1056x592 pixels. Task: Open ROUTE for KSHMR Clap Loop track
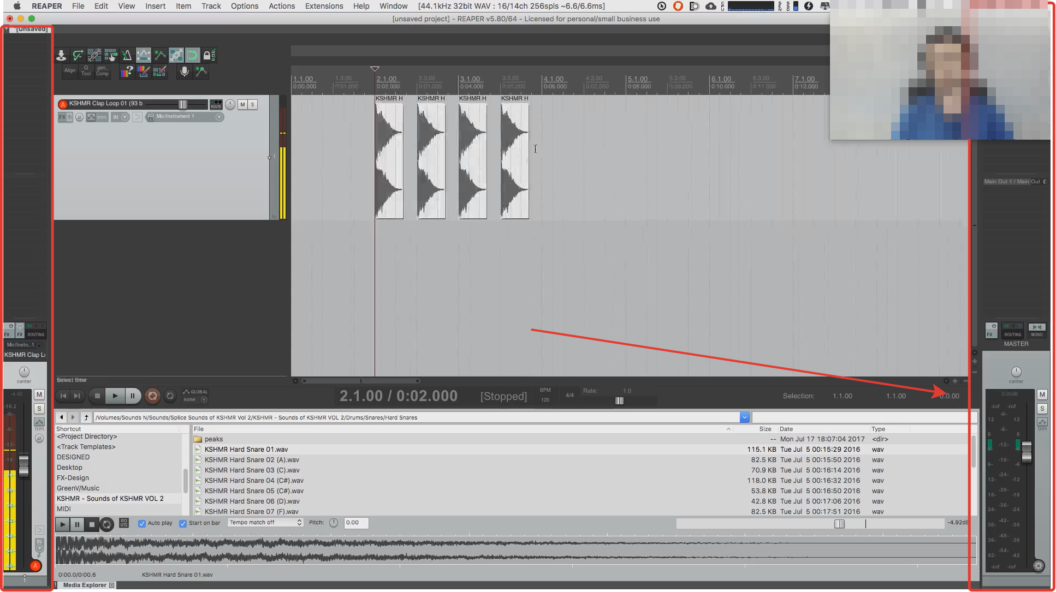click(216, 104)
